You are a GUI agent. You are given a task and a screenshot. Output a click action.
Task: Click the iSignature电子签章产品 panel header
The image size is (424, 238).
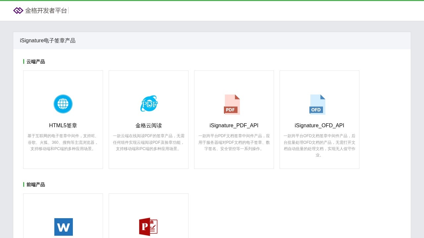48,41
